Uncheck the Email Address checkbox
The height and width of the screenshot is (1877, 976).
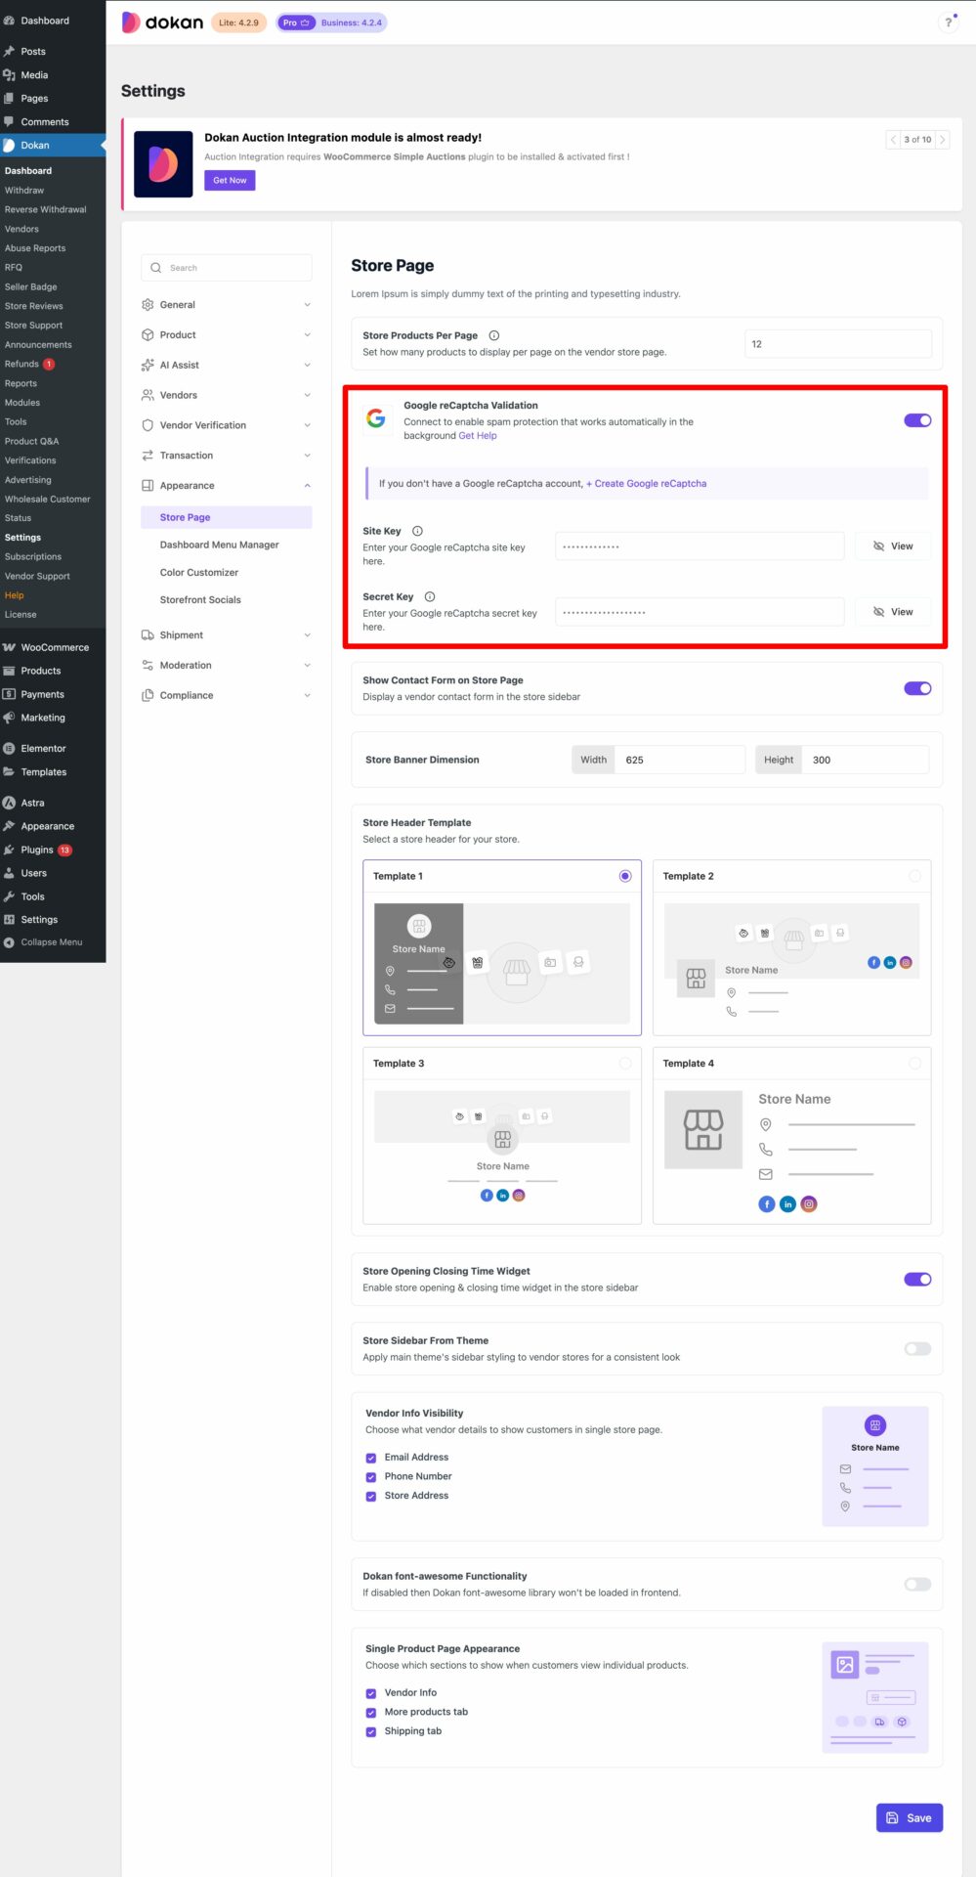tap(371, 1458)
